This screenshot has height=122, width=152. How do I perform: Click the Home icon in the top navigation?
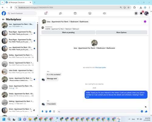[x=46, y=13]
